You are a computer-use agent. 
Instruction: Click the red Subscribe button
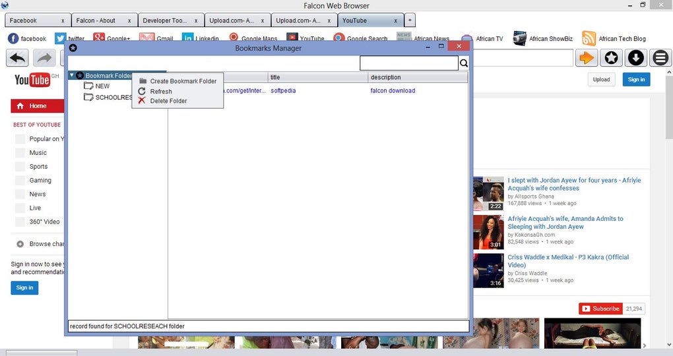click(600, 309)
